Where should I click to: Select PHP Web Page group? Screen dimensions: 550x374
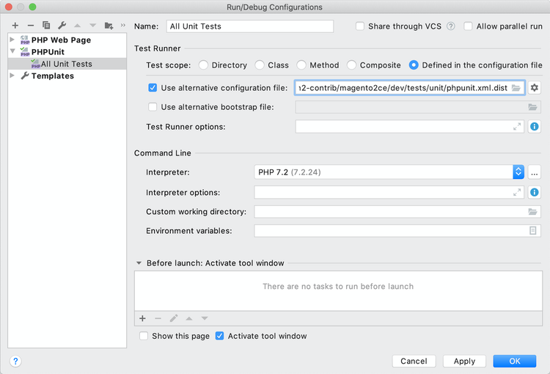tap(61, 40)
